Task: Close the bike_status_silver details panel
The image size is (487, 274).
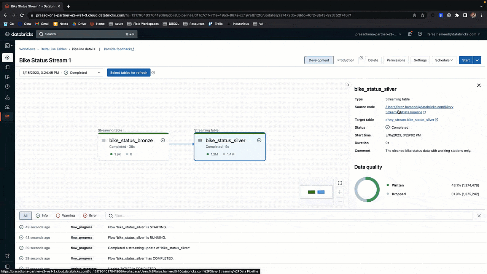Action: click(479, 85)
